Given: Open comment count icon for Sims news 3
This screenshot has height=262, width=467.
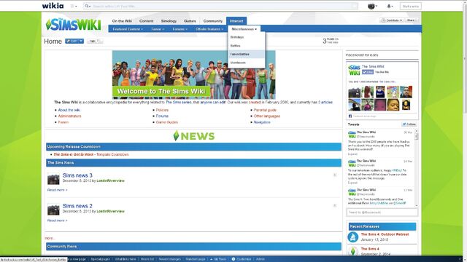Looking at the screenshot, I should pyautogui.click(x=335, y=175).
